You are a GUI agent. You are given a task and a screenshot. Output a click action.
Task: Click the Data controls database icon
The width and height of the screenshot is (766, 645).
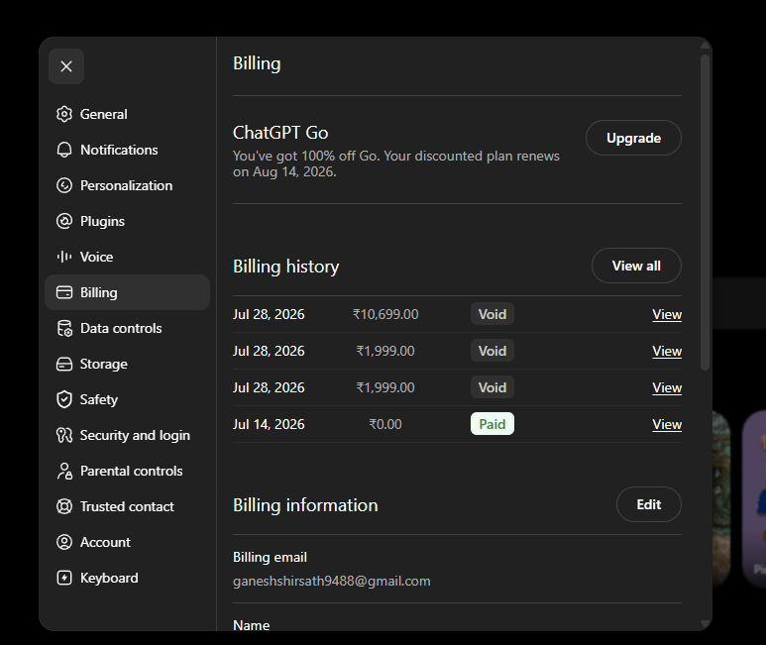[64, 328]
